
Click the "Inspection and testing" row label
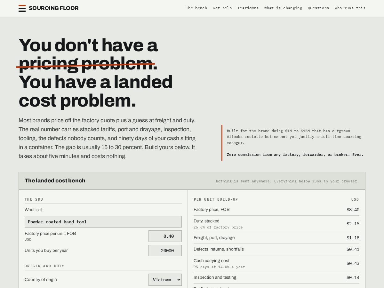point(215,277)
